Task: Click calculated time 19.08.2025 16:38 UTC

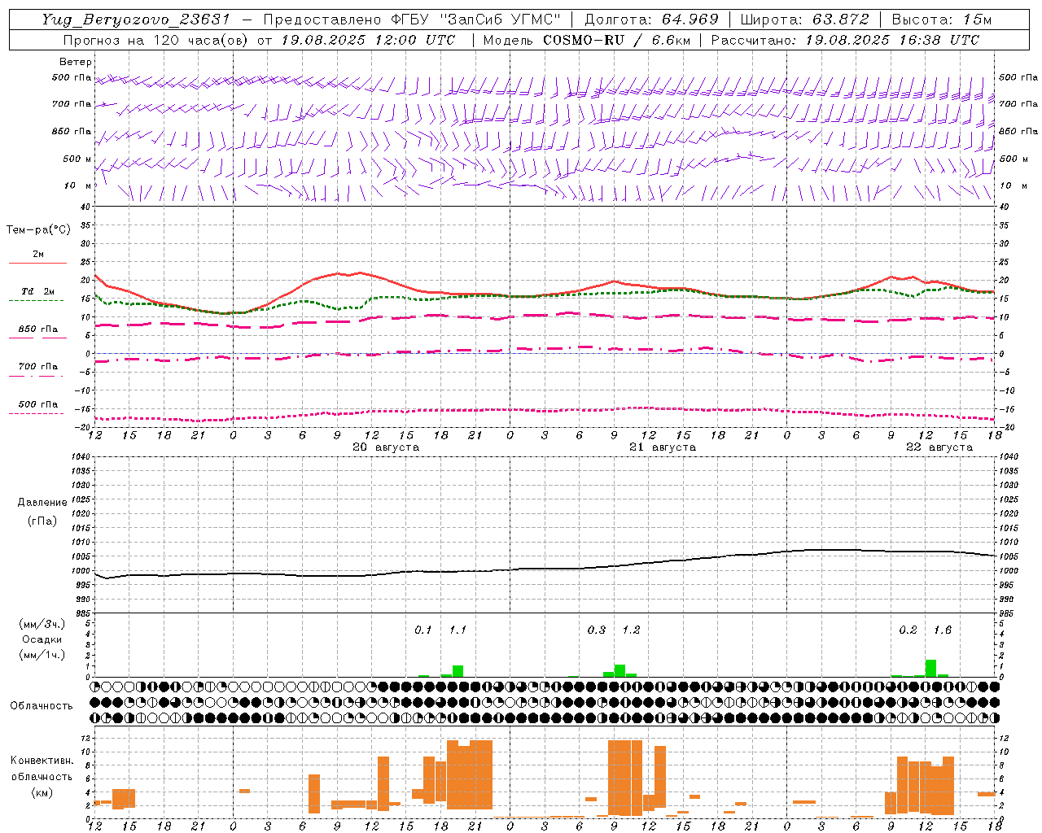Action: tap(892, 39)
